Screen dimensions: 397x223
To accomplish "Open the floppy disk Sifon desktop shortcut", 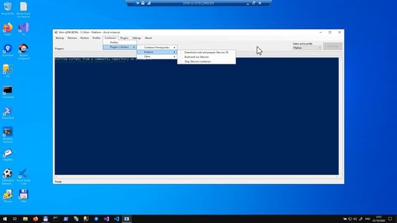I will click(x=24, y=196).
